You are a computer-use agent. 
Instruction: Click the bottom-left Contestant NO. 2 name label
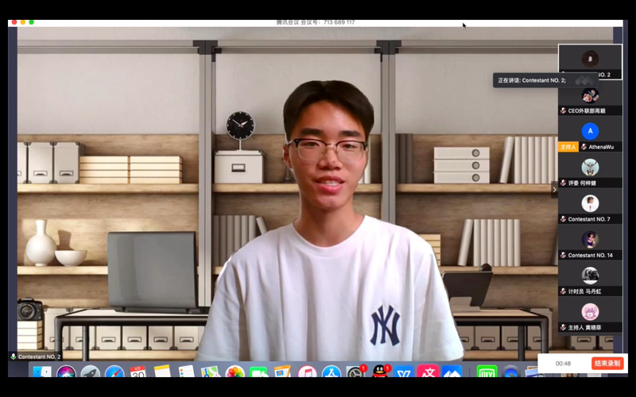pyautogui.click(x=39, y=357)
